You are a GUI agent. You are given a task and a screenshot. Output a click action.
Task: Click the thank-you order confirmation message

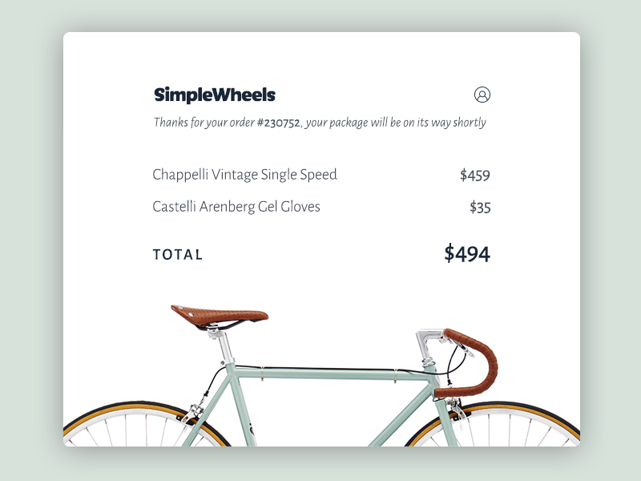click(x=320, y=123)
